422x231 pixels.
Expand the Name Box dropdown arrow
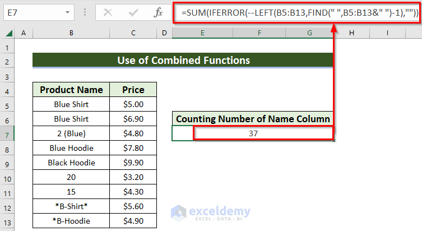[x=67, y=12]
